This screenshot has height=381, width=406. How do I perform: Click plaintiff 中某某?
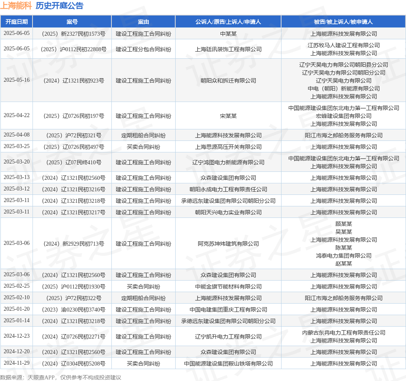point(228,34)
